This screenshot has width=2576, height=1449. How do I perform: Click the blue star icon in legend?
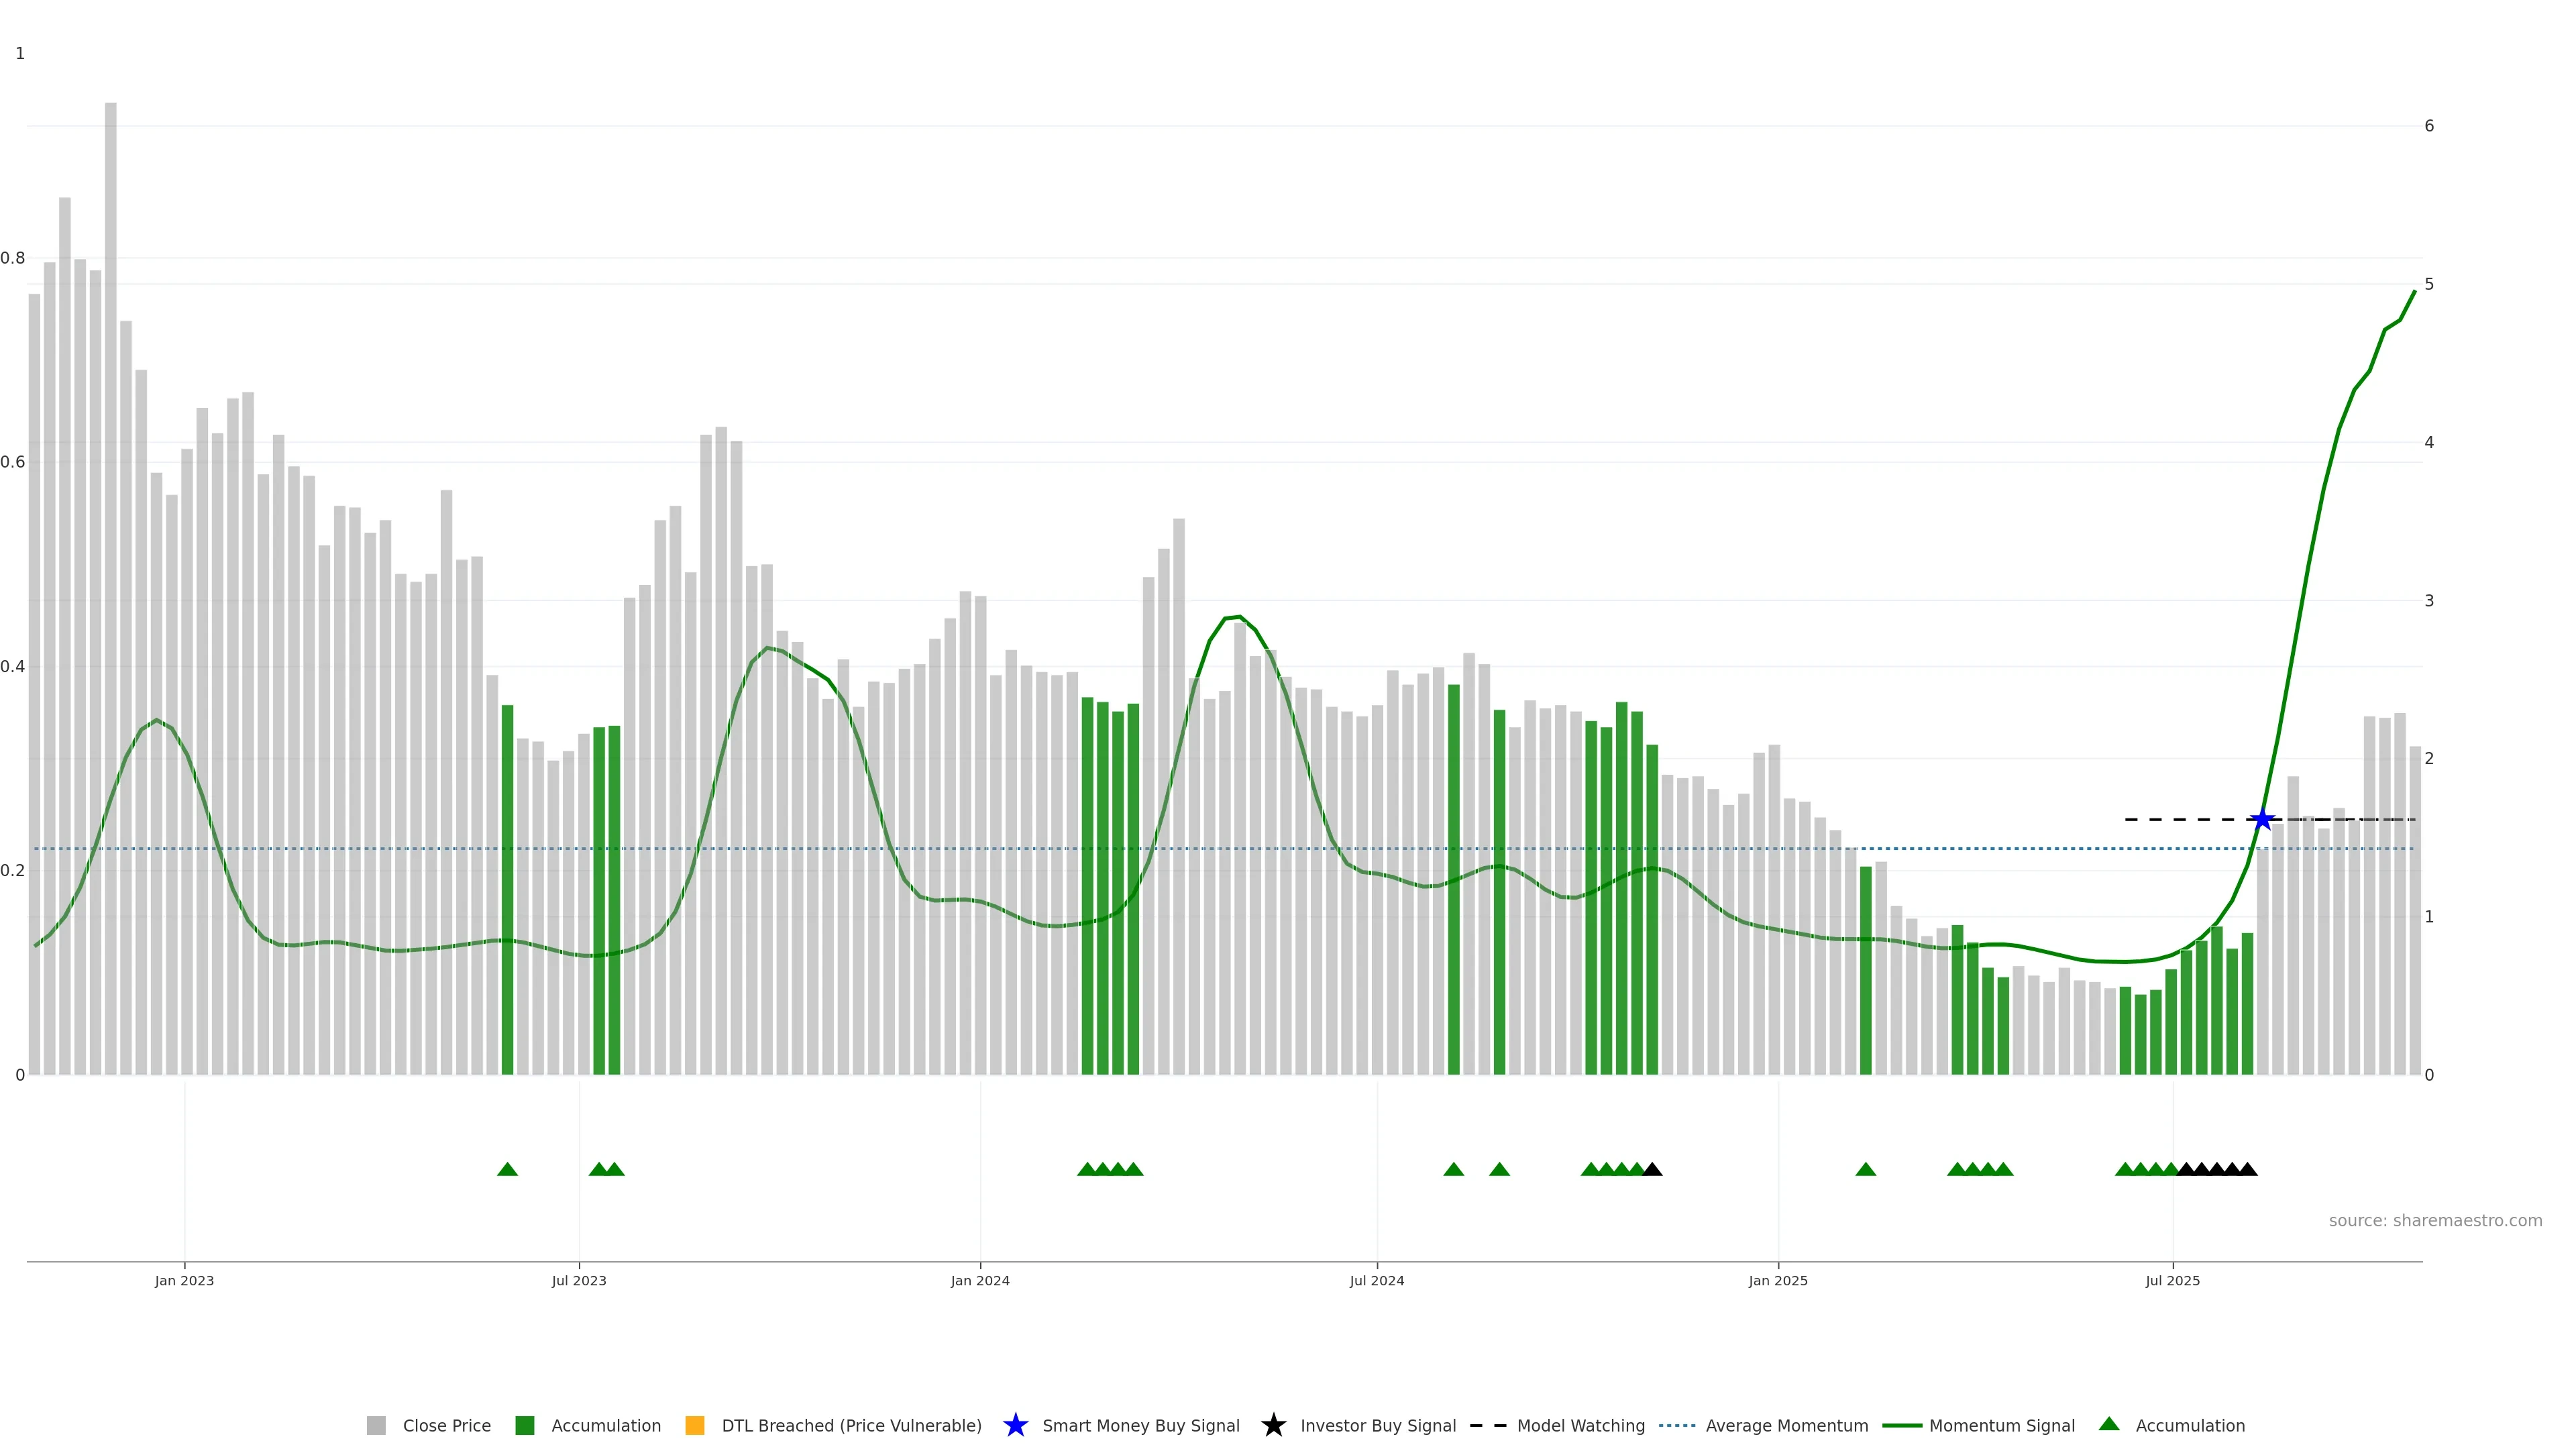[x=1015, y=1426]
